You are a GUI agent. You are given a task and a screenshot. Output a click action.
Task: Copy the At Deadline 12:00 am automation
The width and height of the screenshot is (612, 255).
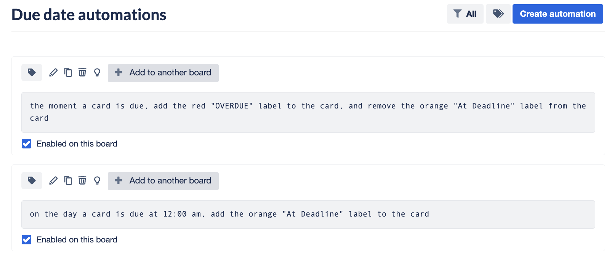coord(68,180)
